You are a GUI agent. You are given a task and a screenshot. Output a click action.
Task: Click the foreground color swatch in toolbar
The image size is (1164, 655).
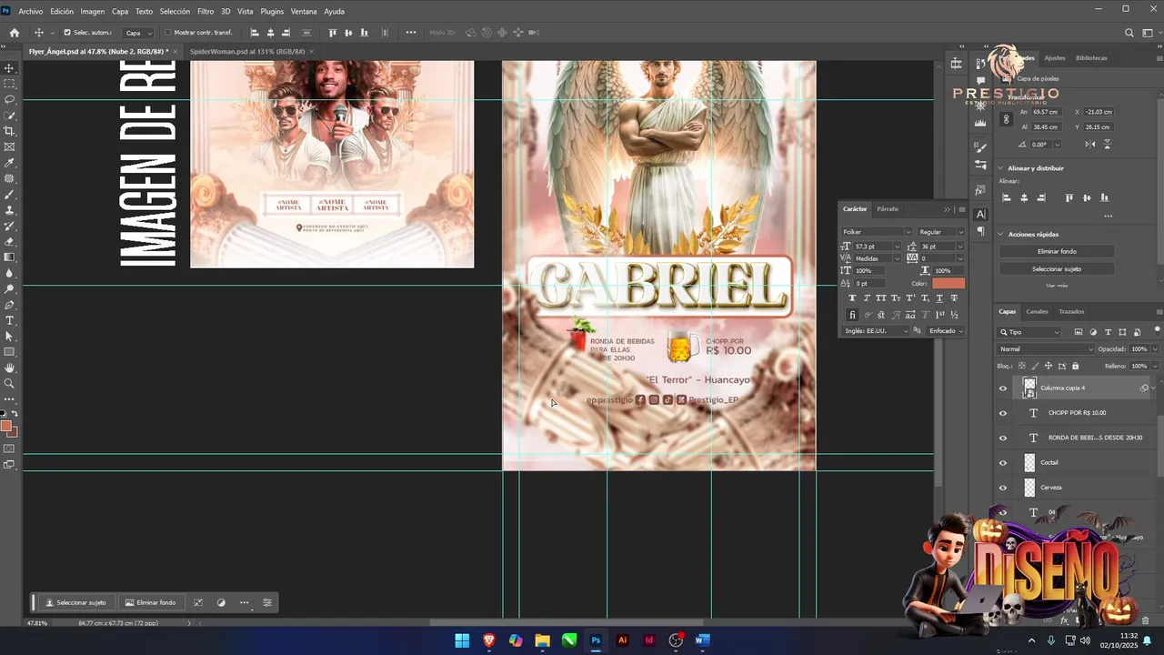coord(5,426)
